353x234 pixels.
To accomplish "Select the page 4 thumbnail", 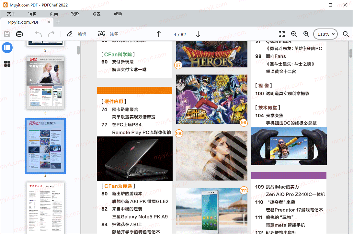I will [45, 146].
